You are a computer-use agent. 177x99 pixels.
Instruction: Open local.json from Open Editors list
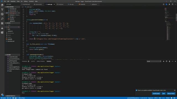(x=12, y=15)
